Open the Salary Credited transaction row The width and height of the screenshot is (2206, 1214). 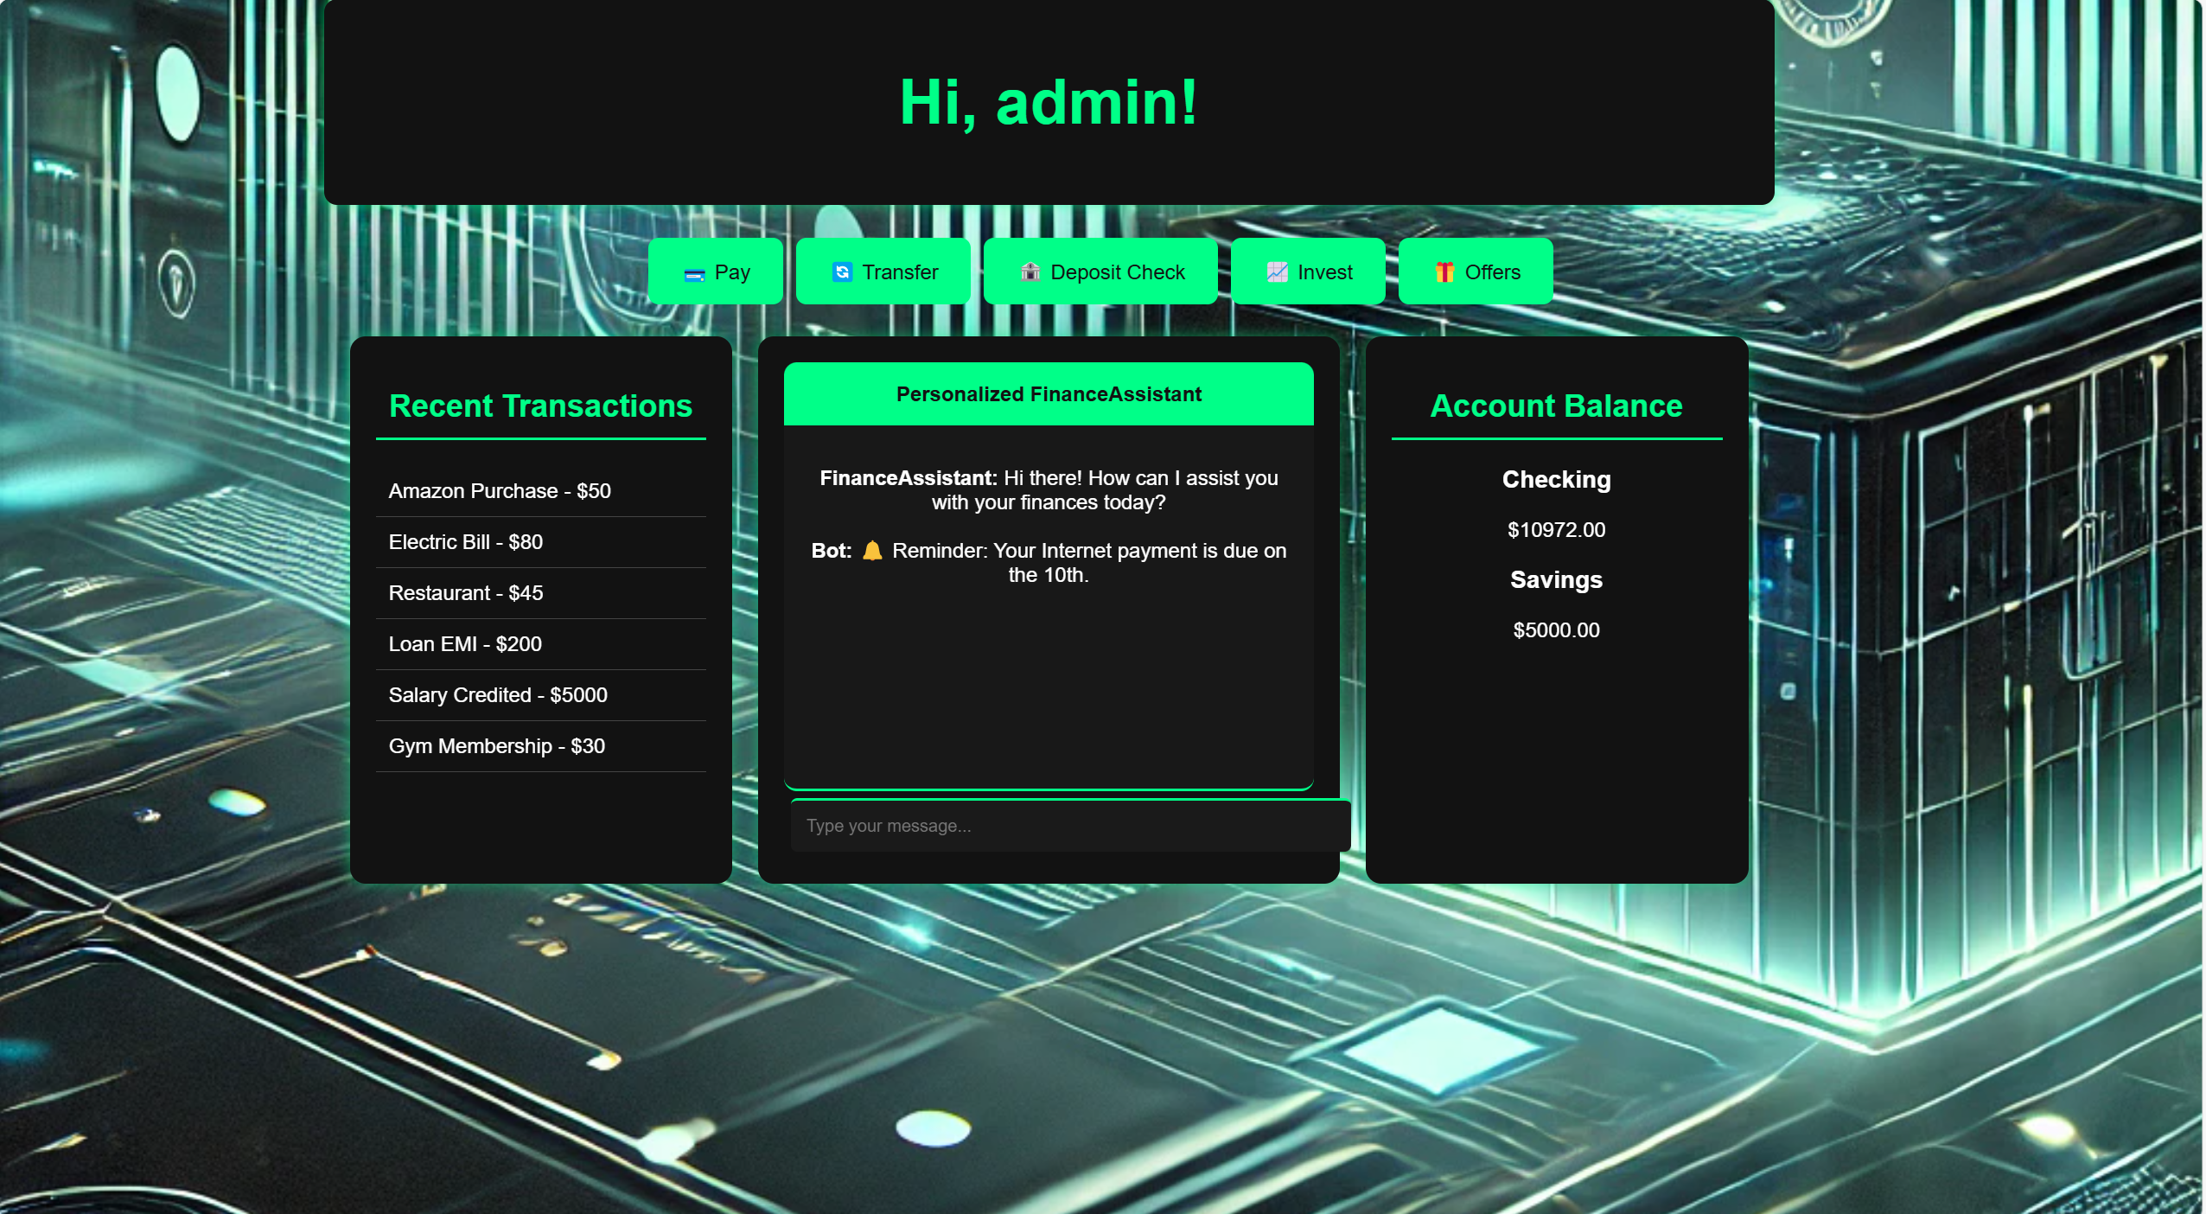pos(498,695)
